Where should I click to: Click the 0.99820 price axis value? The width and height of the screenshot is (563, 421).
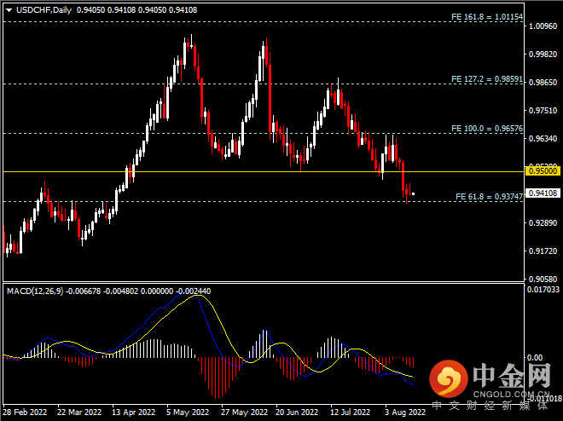tap(543, 55)
